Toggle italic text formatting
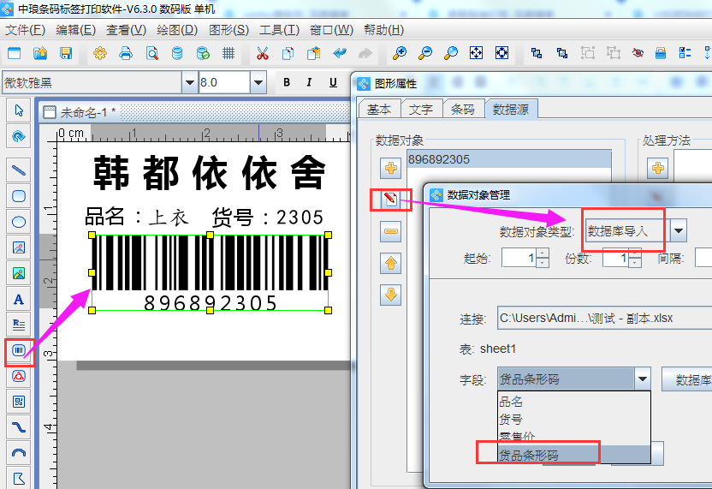This screenshot has height=489, width=712. tap(310, 83)
